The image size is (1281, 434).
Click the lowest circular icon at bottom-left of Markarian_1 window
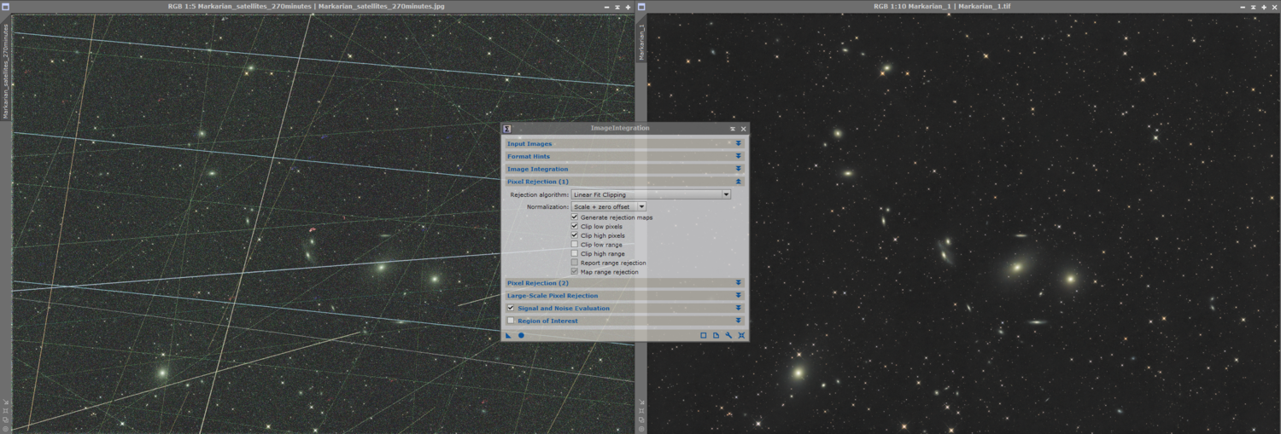pyautogui.click(x=641, y=427)
